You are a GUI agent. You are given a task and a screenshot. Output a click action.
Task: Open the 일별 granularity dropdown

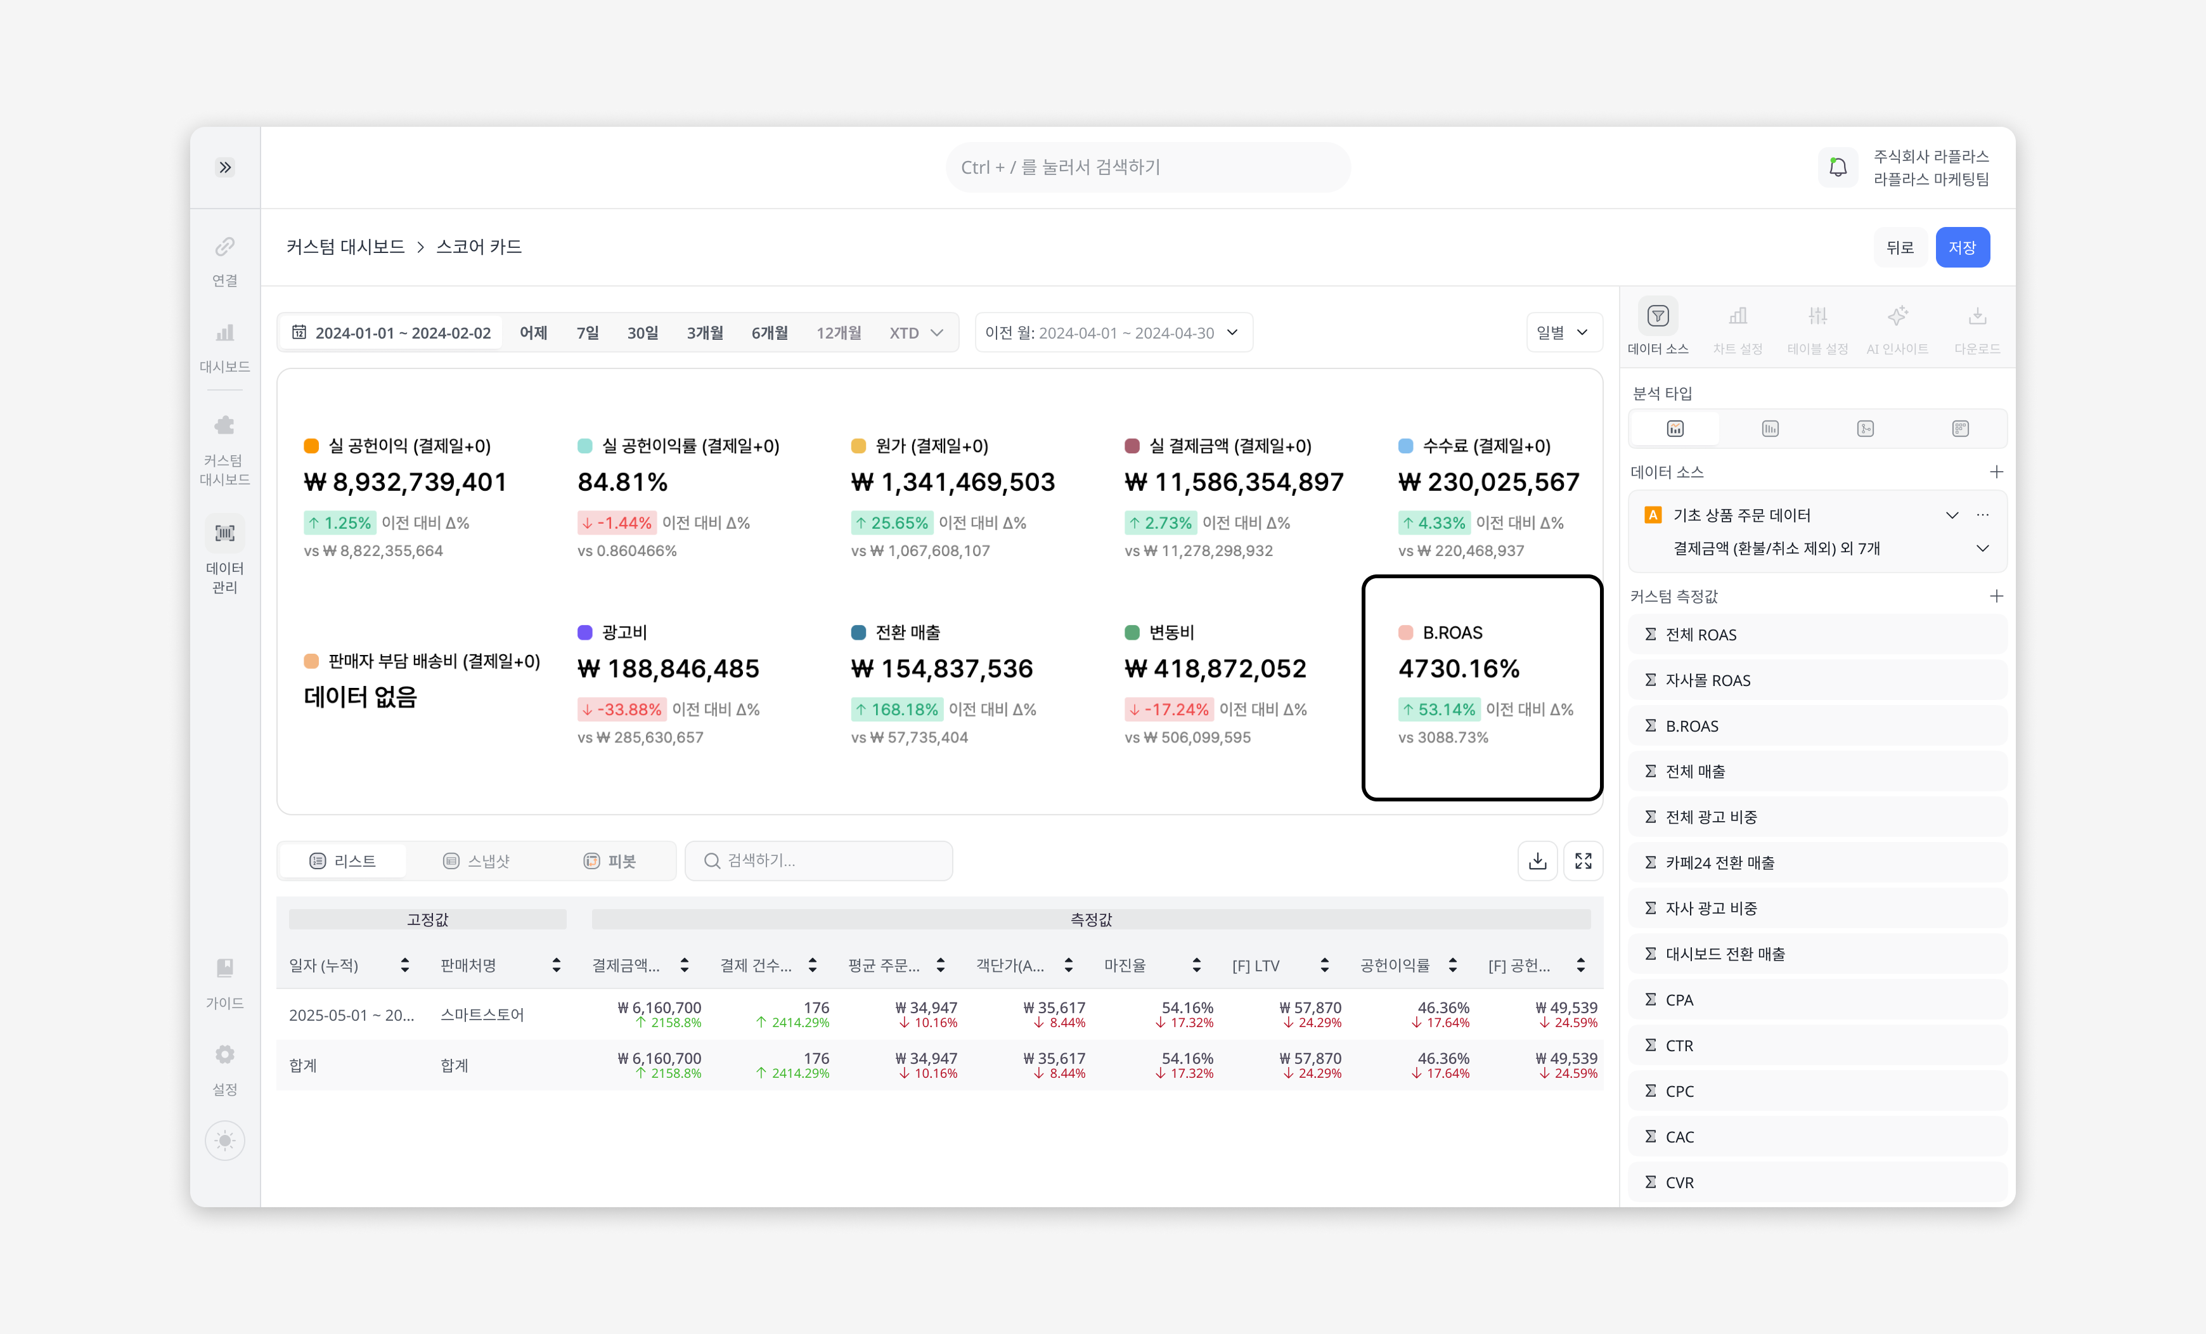1563,332
